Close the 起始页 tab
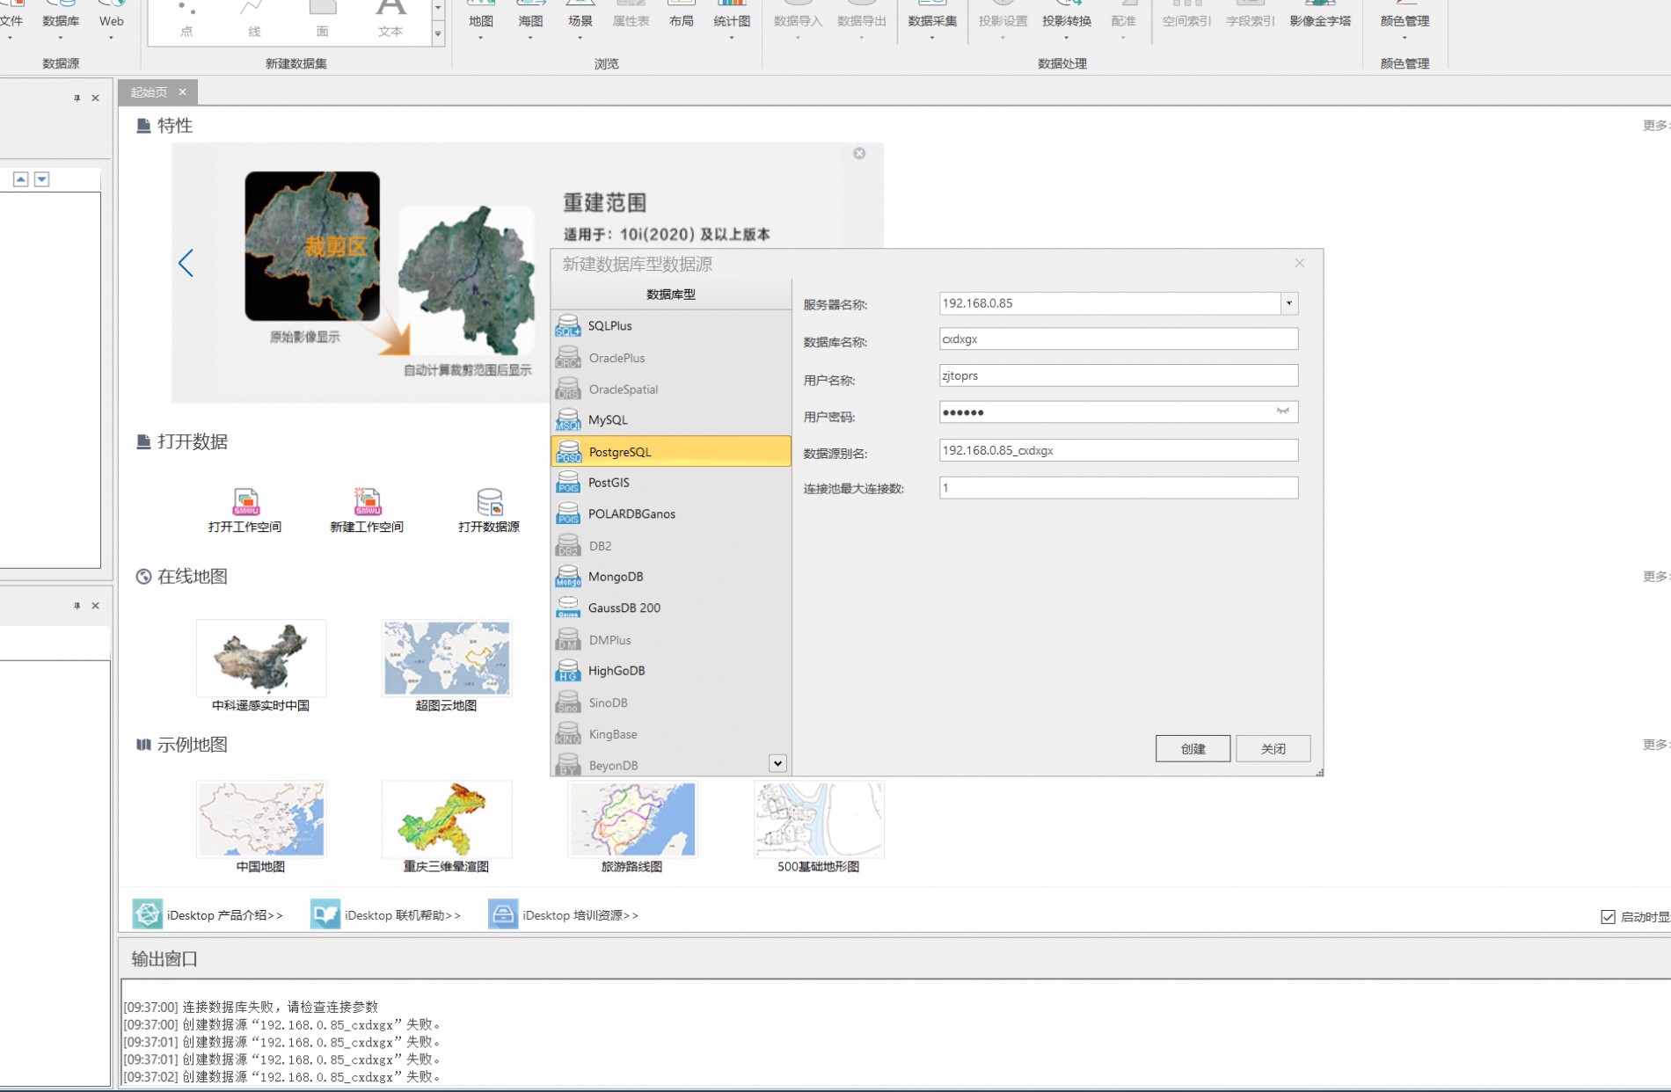This screenshot has width=1671, height=1092. point(183,91)
